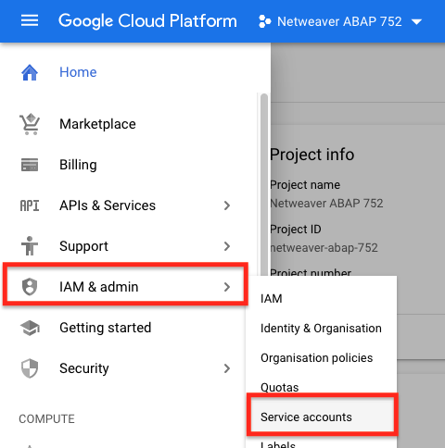Click the Google Cloud Platform logo text
Screen dimensions: 445x448
pyautogui.click(x=147, y=21)
